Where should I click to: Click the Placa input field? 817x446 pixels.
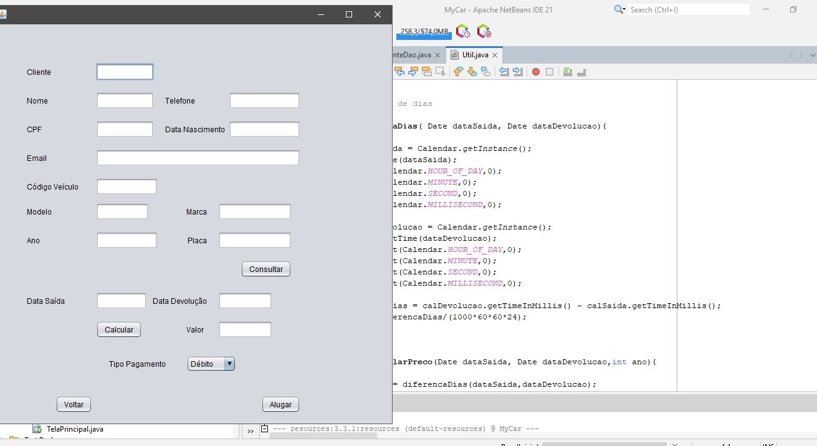coord(255,240)
